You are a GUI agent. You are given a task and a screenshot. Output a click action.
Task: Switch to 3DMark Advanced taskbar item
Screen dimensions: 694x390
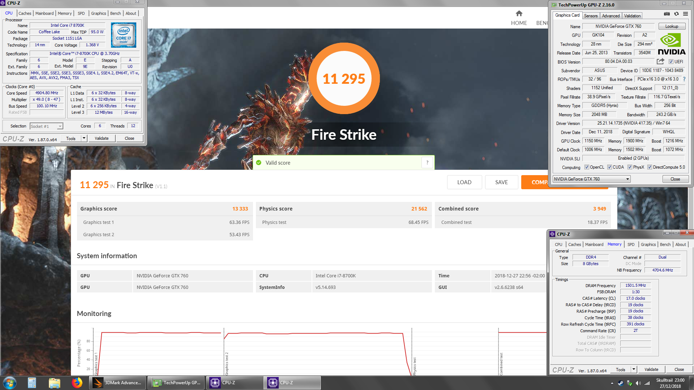coord(117,383)
